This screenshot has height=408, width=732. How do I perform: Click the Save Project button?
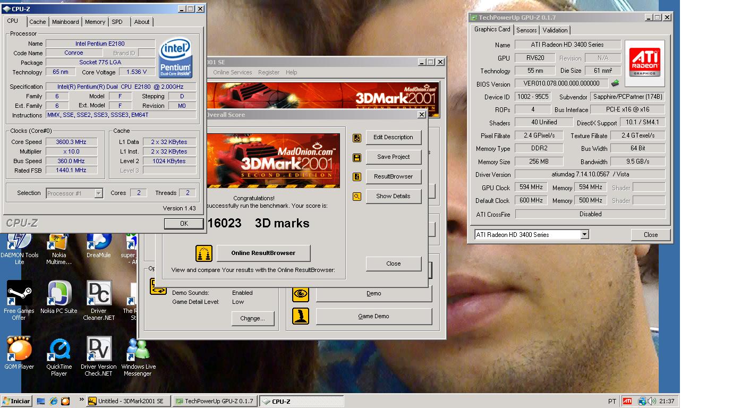click(393, 157)
